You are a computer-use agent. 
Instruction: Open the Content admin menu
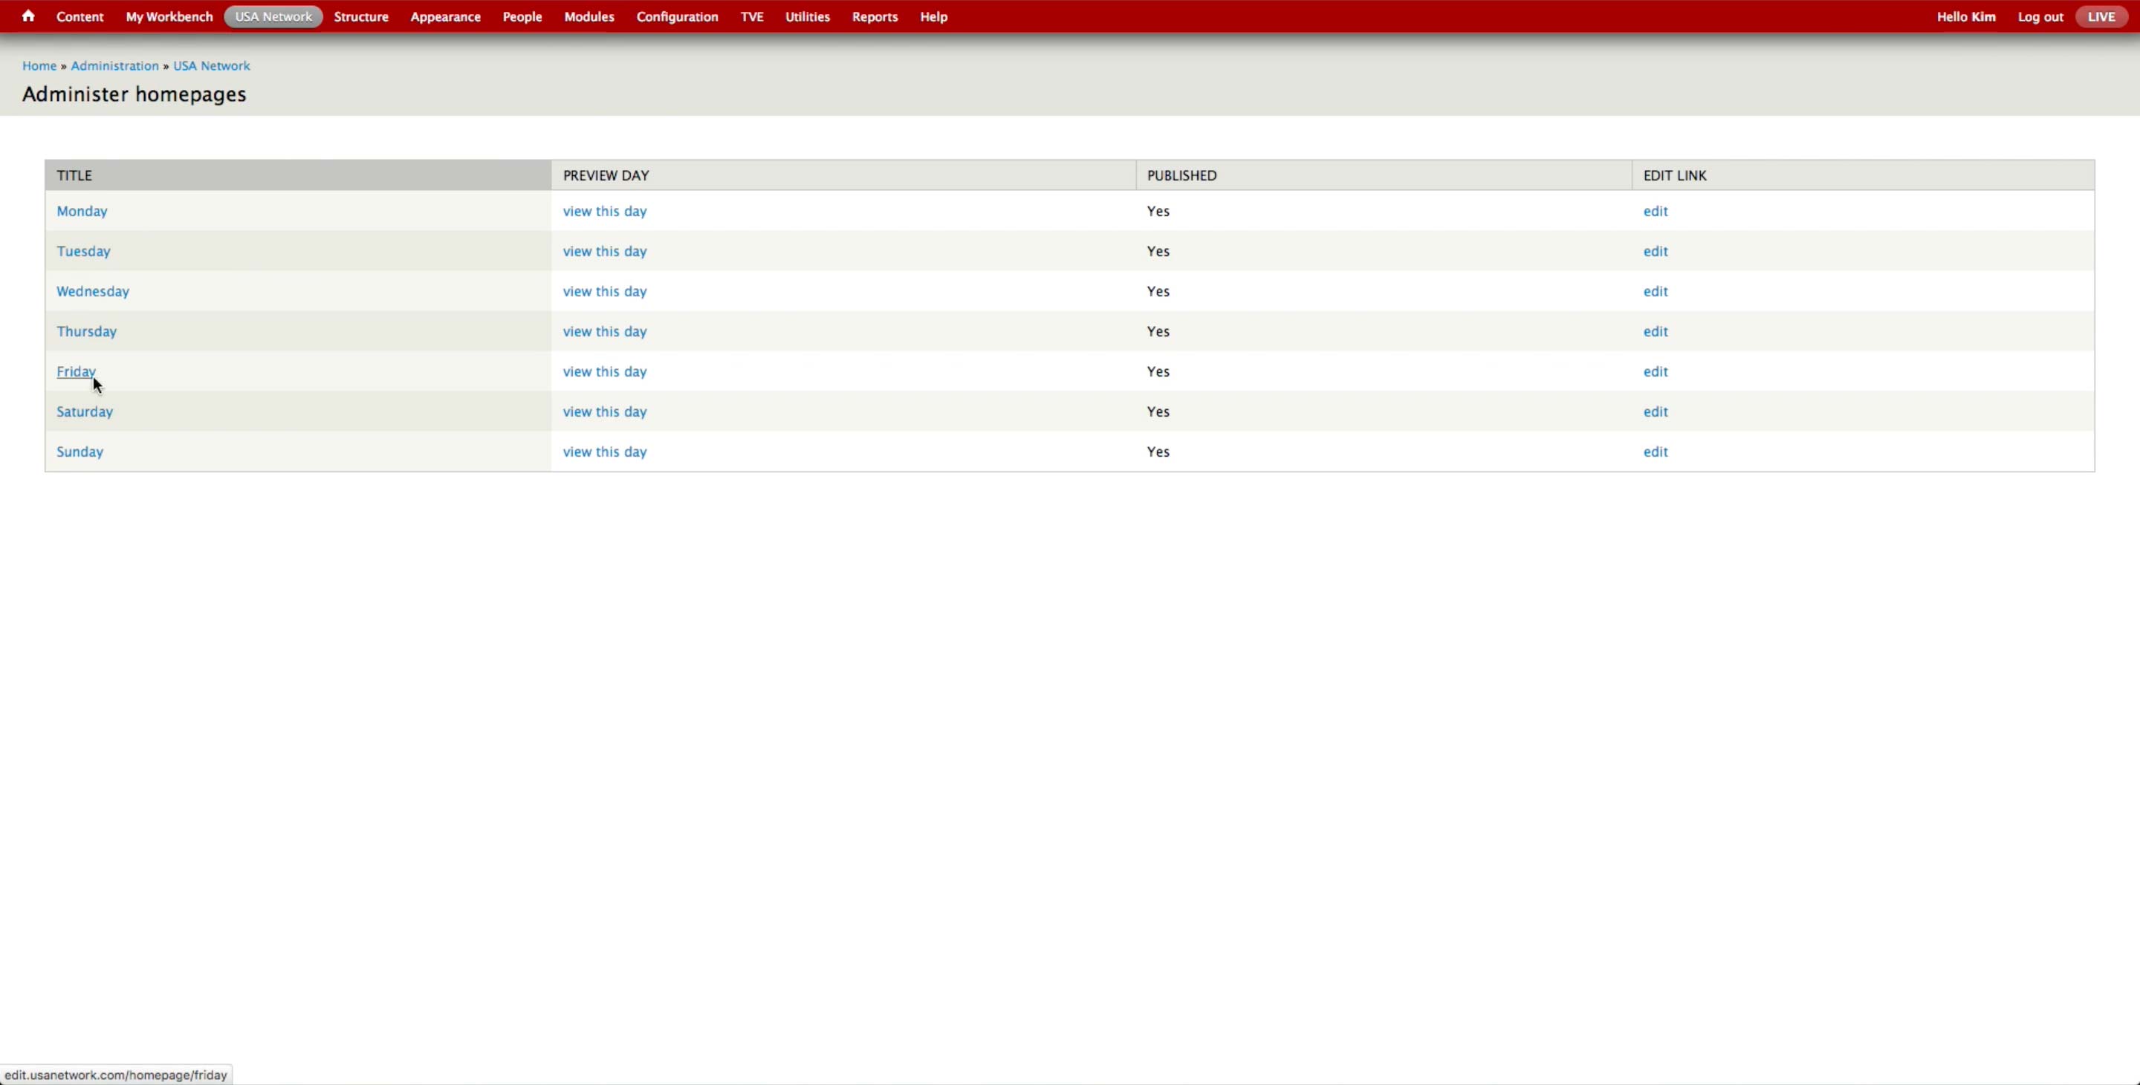80,16
